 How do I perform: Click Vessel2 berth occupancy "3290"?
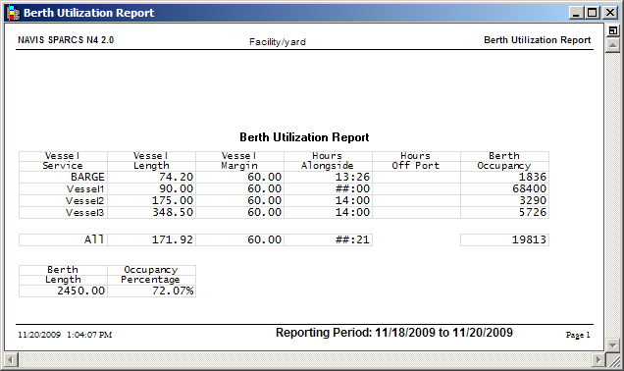[x=533, y=200]
